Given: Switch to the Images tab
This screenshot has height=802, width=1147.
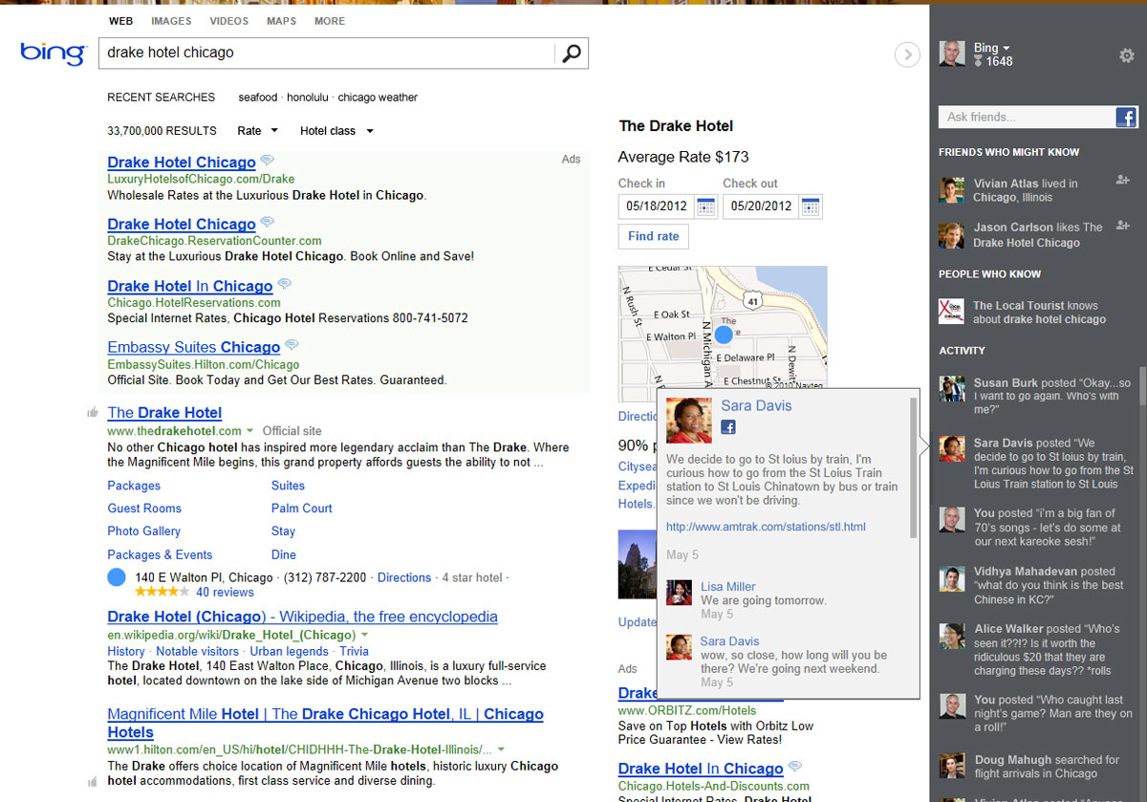Looking at the screenshot, I should (x=171, y=21).
